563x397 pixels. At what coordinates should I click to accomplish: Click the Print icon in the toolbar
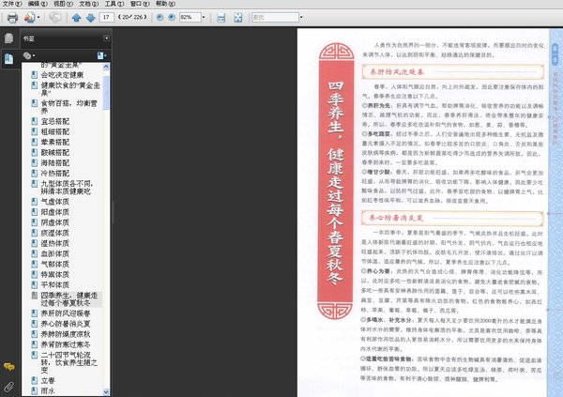point(12,17)
